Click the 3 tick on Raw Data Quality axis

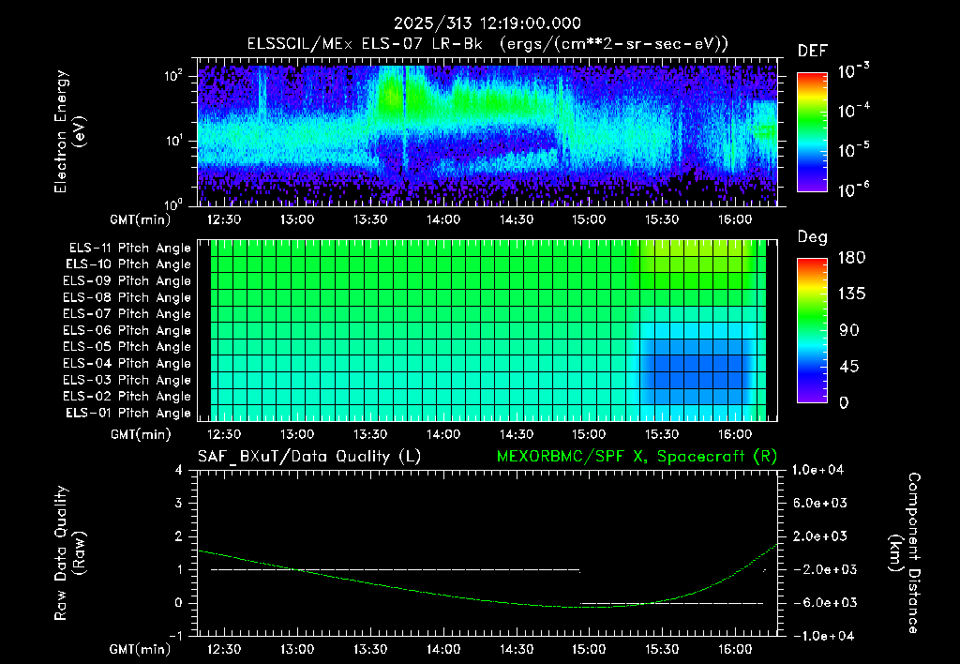coord(179,503)
